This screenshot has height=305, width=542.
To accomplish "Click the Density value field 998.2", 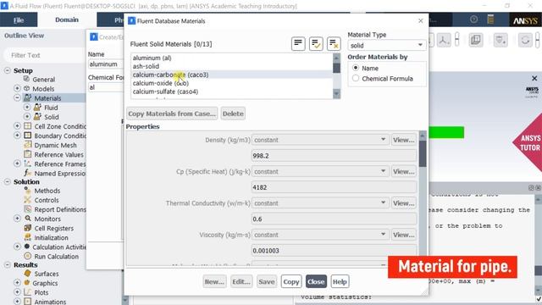I will coord(334,156).
